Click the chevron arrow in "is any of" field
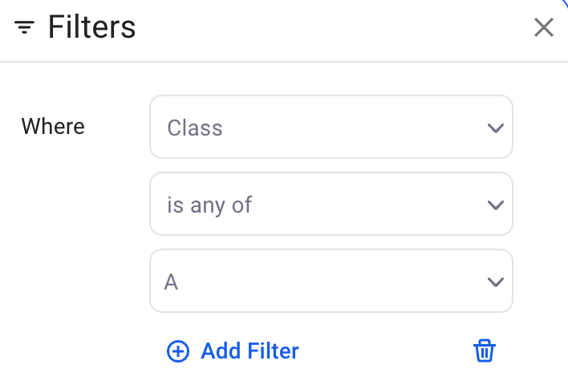 click(495, 205)
